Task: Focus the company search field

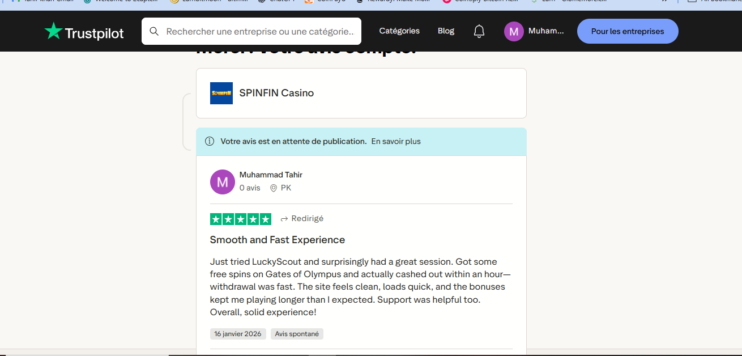Action: tap(251, 31)
